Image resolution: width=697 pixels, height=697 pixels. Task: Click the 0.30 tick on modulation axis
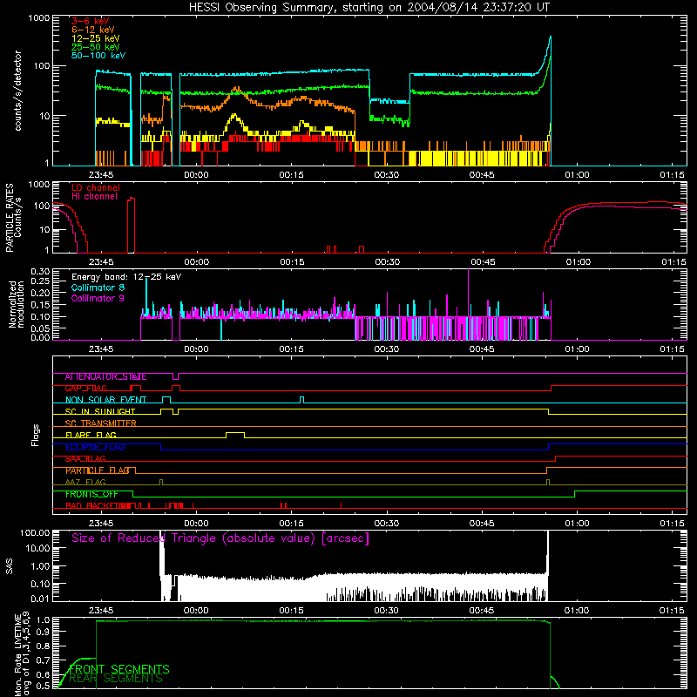(x=40, y=271)
